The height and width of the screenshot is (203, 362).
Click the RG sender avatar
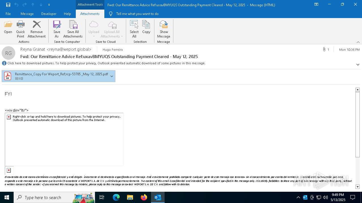coord(8,53)
